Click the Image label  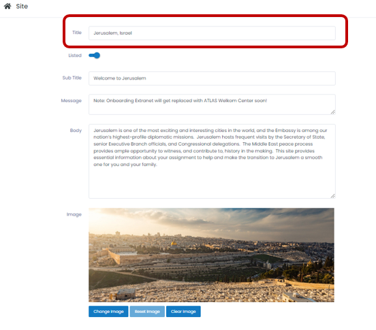click(x=74, y=214)
